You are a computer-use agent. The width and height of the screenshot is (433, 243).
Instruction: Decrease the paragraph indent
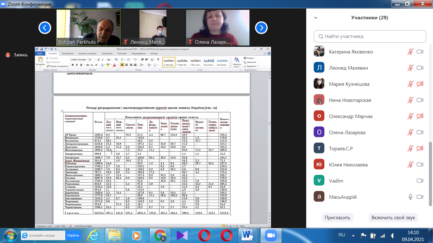click(x=142, y=59)
